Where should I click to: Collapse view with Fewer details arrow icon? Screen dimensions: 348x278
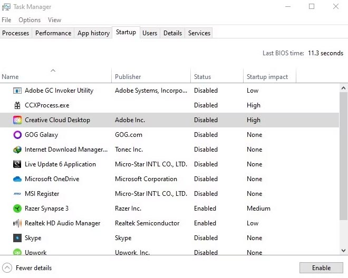point(7,268)
